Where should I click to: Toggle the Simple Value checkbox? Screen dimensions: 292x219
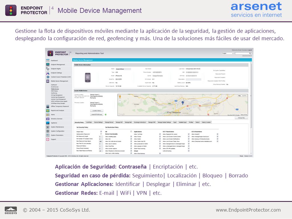[x=101, y=132]
